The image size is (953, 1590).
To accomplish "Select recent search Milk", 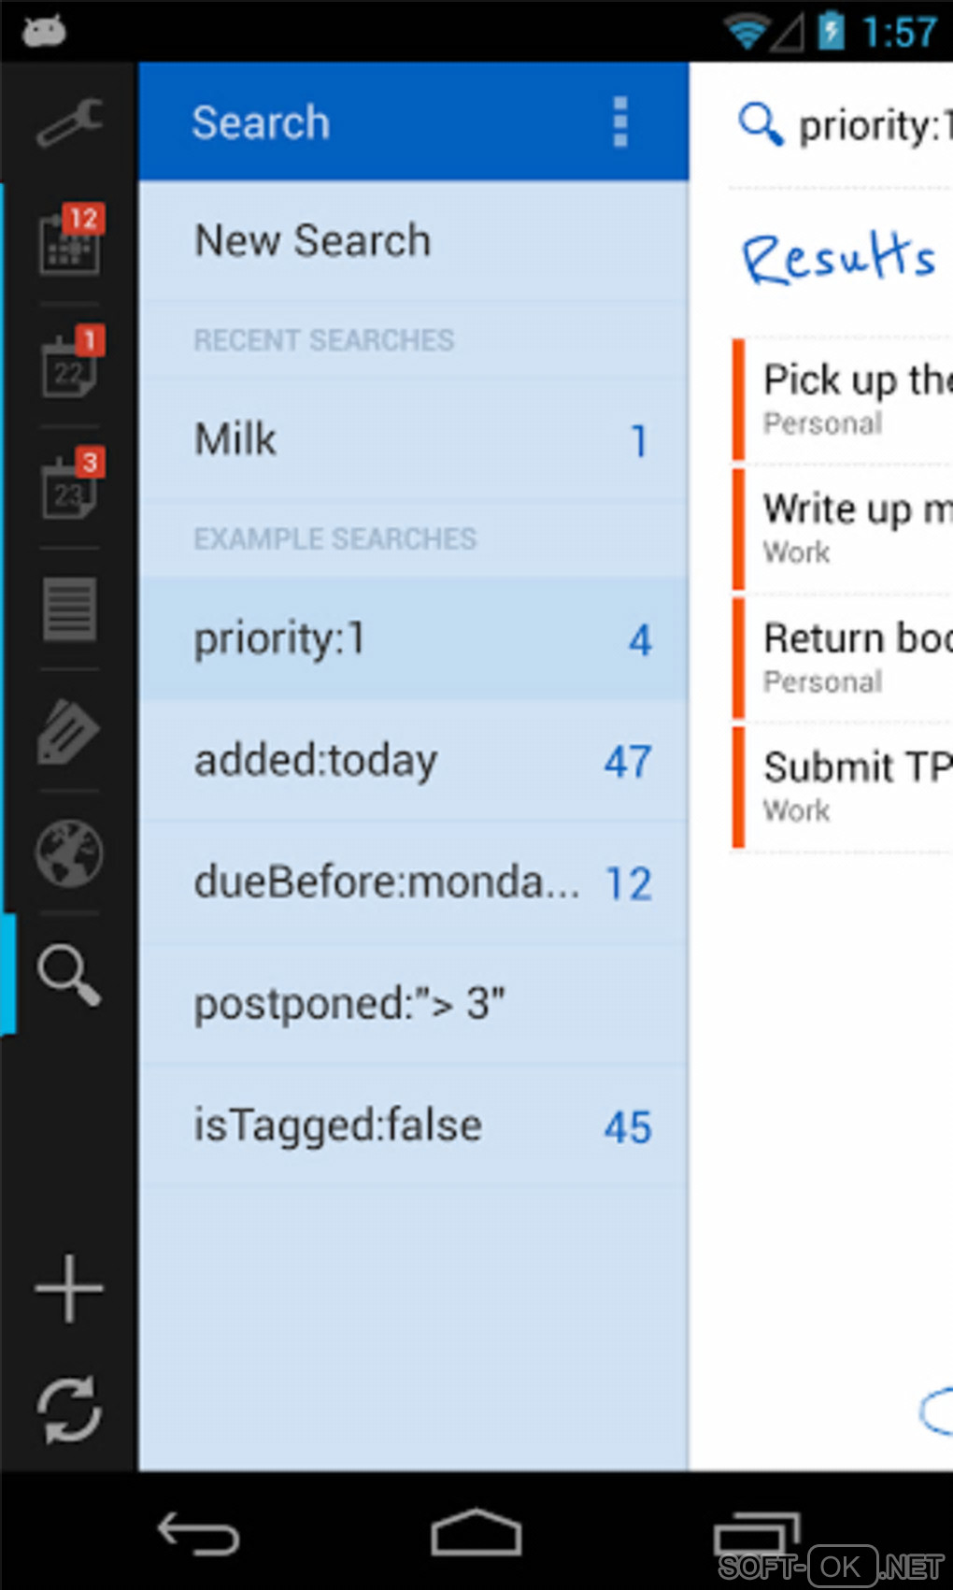I will click(x=413, y=440).
